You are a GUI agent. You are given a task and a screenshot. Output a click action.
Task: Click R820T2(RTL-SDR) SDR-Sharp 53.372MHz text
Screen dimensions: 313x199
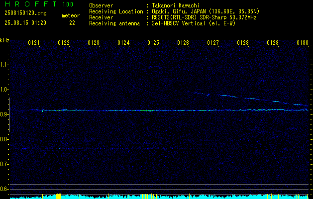point(204,17)
